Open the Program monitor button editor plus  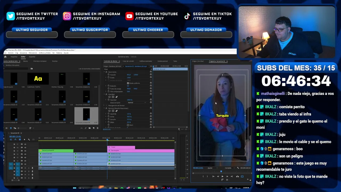point(250,180)
